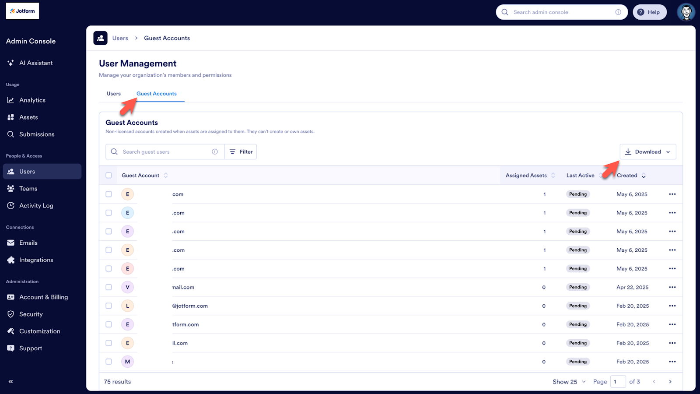Collapse the left sidebar with the chevron
Viewport: 700px width, 394px height.
10,381
